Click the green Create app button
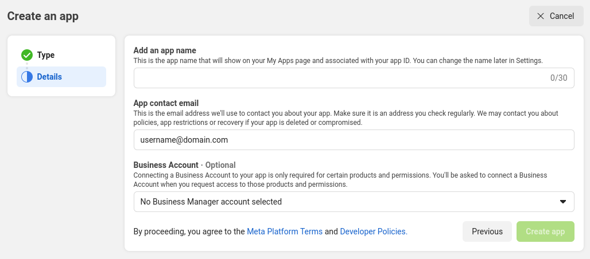The image size is (590, 259). tap(545, 231)
